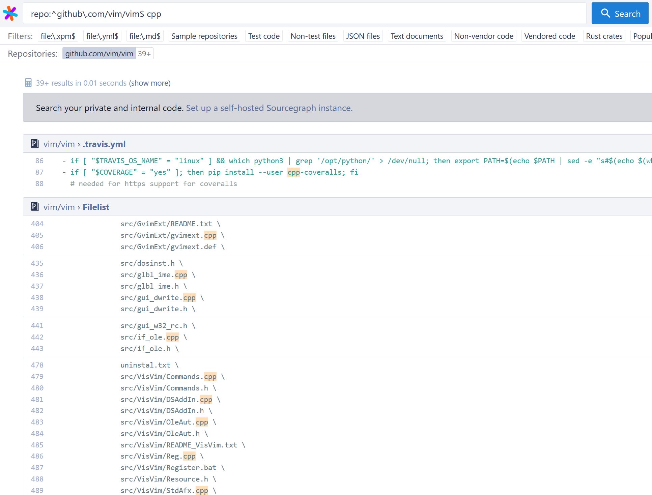Click src/VisVim/DSAddIn.h line
Screen dimensions: 652x495
[337, 411]
